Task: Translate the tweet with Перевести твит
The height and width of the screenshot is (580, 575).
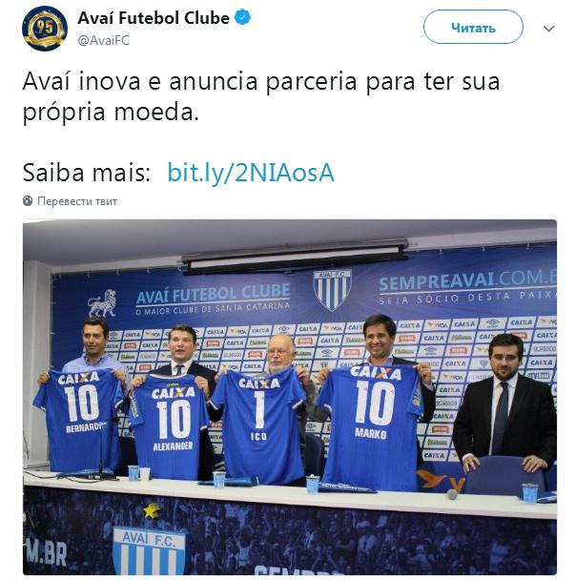Action: tap(77, 201)
